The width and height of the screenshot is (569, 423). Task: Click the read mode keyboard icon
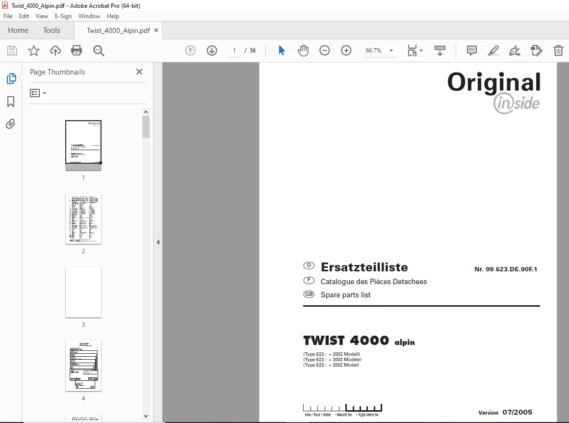440,51
